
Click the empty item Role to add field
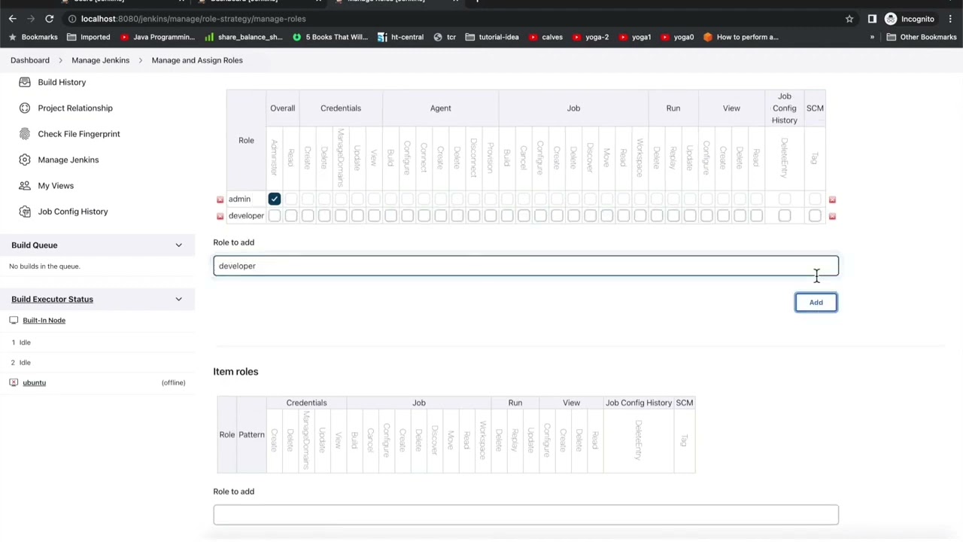coord(525,515)
